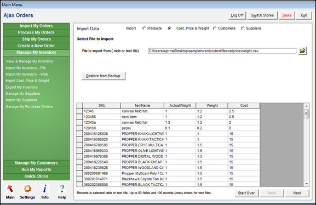316x205 pixels.
Task: Open Help question mark icon
Action: (62, 189)
